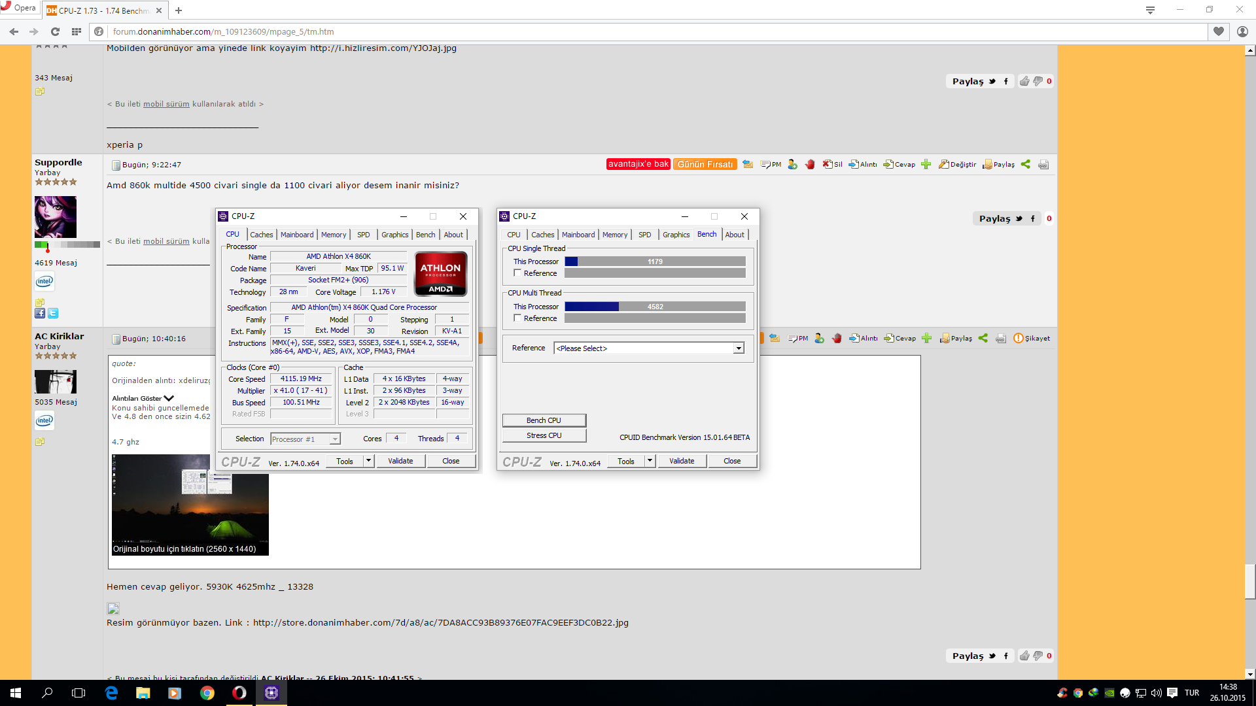Click add-friend icon in Suppordle's post toolbar
This screenshot has width=1256, height=706.
click(x=792, y=165)
